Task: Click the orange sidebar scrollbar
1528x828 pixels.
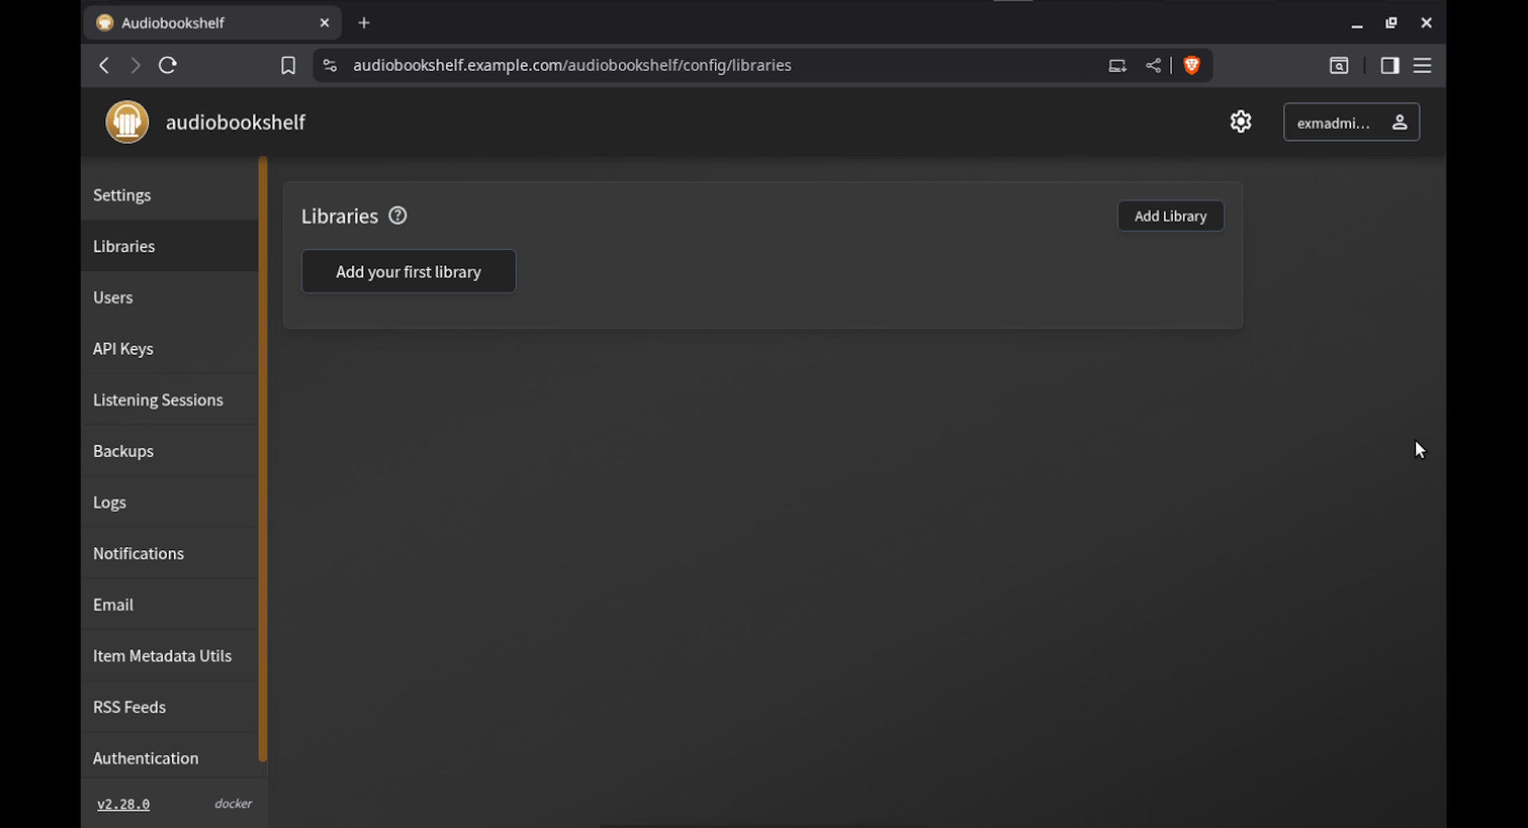Action: pos(263,459)
